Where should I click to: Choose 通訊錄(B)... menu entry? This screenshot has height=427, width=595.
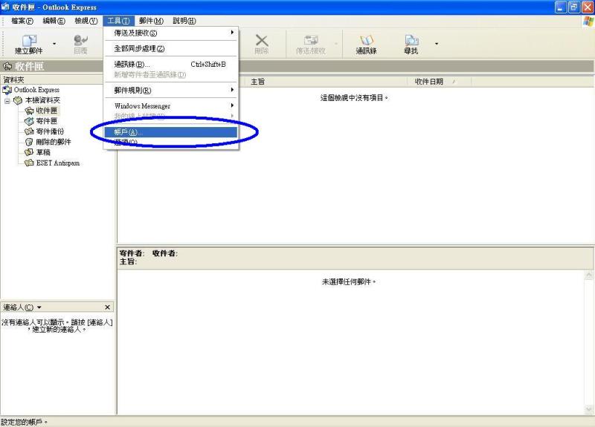point(171,65)
